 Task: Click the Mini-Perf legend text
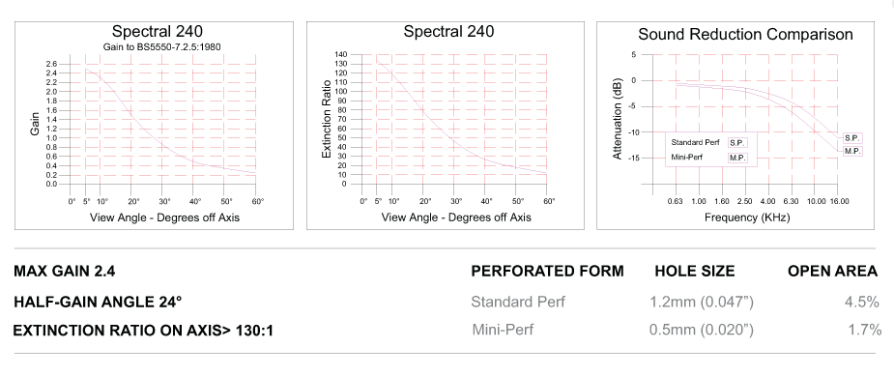click(x=687, y=158)
